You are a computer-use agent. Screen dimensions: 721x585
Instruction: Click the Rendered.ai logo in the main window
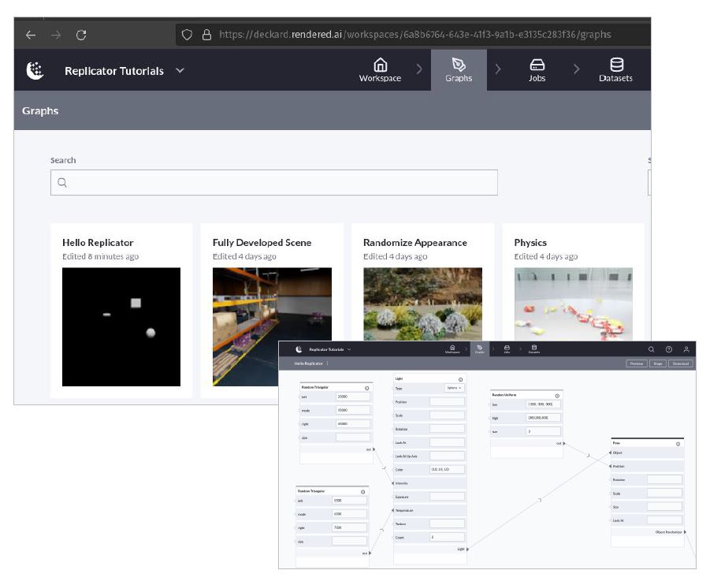coord(35,70)
